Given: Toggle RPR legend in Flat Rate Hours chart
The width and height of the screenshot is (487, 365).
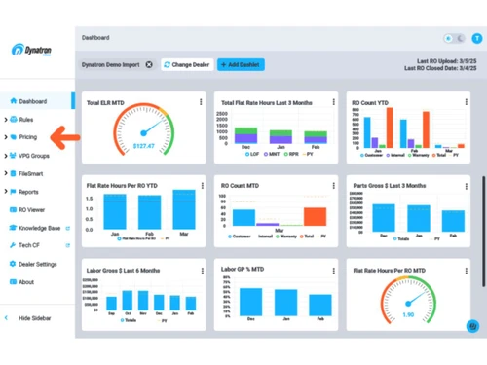Looking at the screenshot, I should pyautogui.click(x=291, y=154).
